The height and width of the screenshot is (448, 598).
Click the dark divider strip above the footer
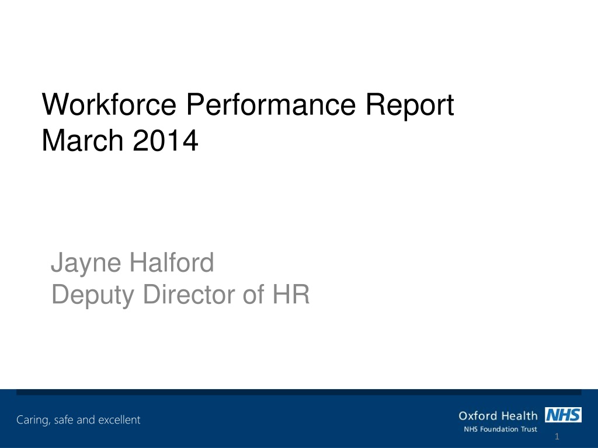(299, 392)
